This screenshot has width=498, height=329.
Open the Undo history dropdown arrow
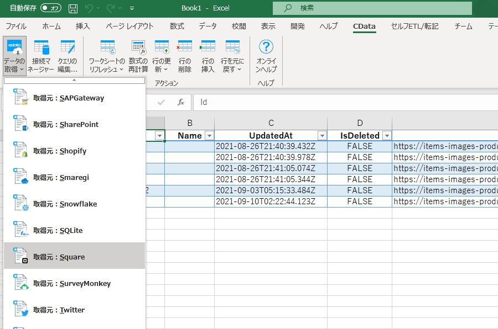click(98, 8)
